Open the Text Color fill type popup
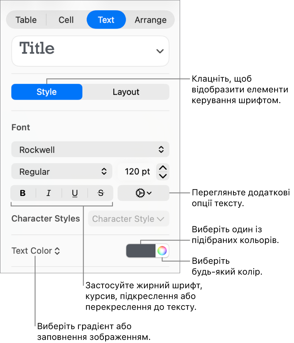This screenshot has width=294, height=343. (x=36, y=251)
